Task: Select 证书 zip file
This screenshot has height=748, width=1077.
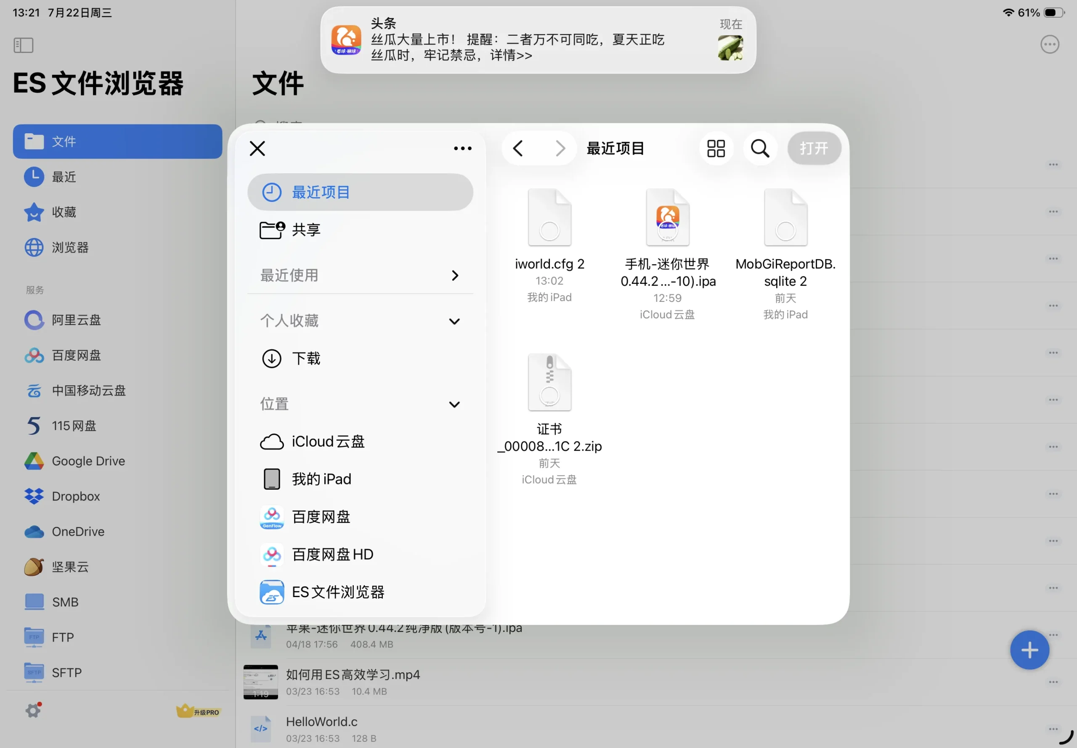Action: click(x=549, y=419)
